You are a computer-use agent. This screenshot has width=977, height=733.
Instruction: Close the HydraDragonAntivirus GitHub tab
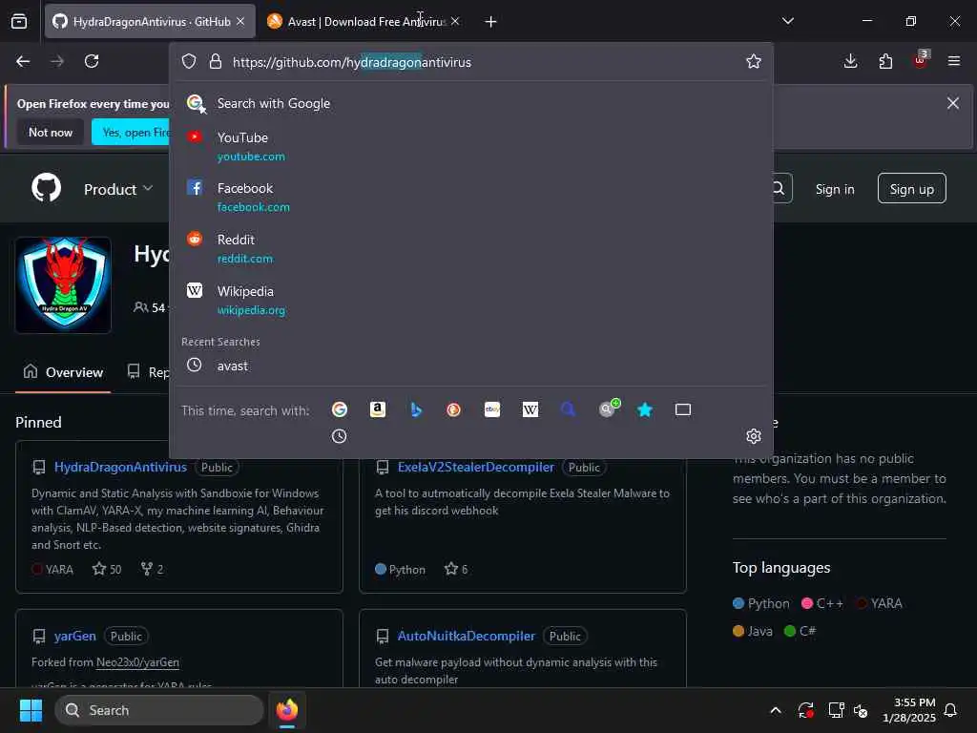click(240, 21)
